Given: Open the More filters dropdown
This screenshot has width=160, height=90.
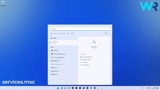Looking at the screenshot, I should coord(73,33).
